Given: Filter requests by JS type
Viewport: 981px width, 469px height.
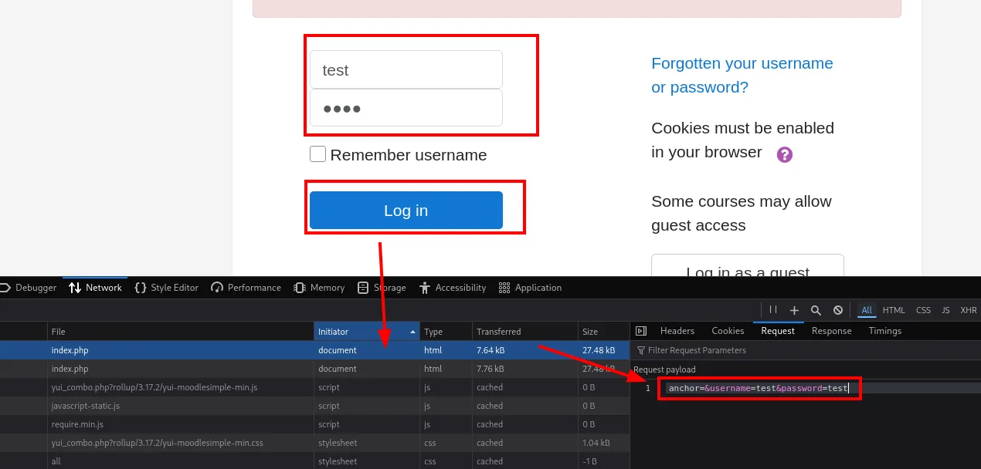Looking at the screenshot, I should pyautogui.click(x=945, y=310).
